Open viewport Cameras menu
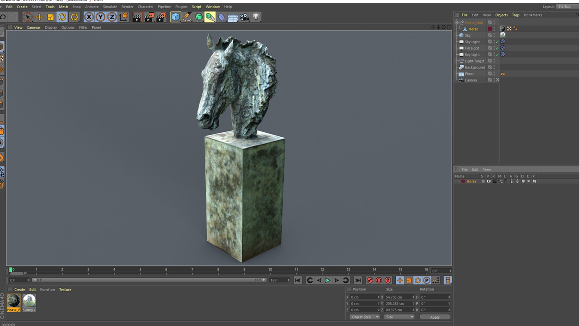 point(33,27)
